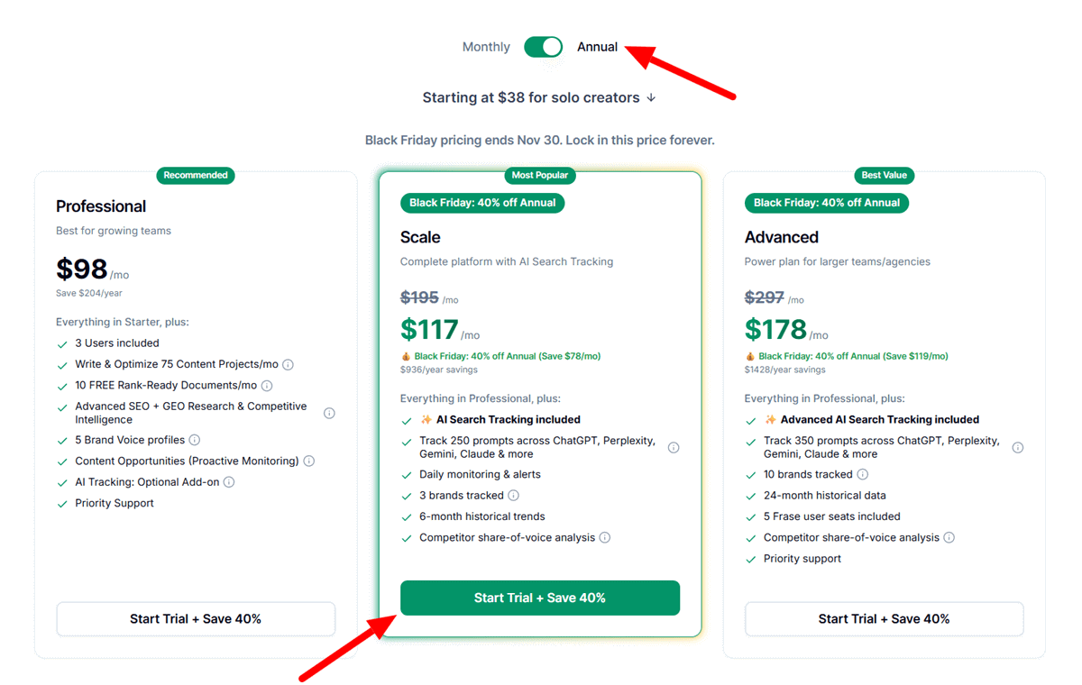Screen dimensions: 1082x685
Task: Click Professional plan Start Trial button
Action: [196, 619]
